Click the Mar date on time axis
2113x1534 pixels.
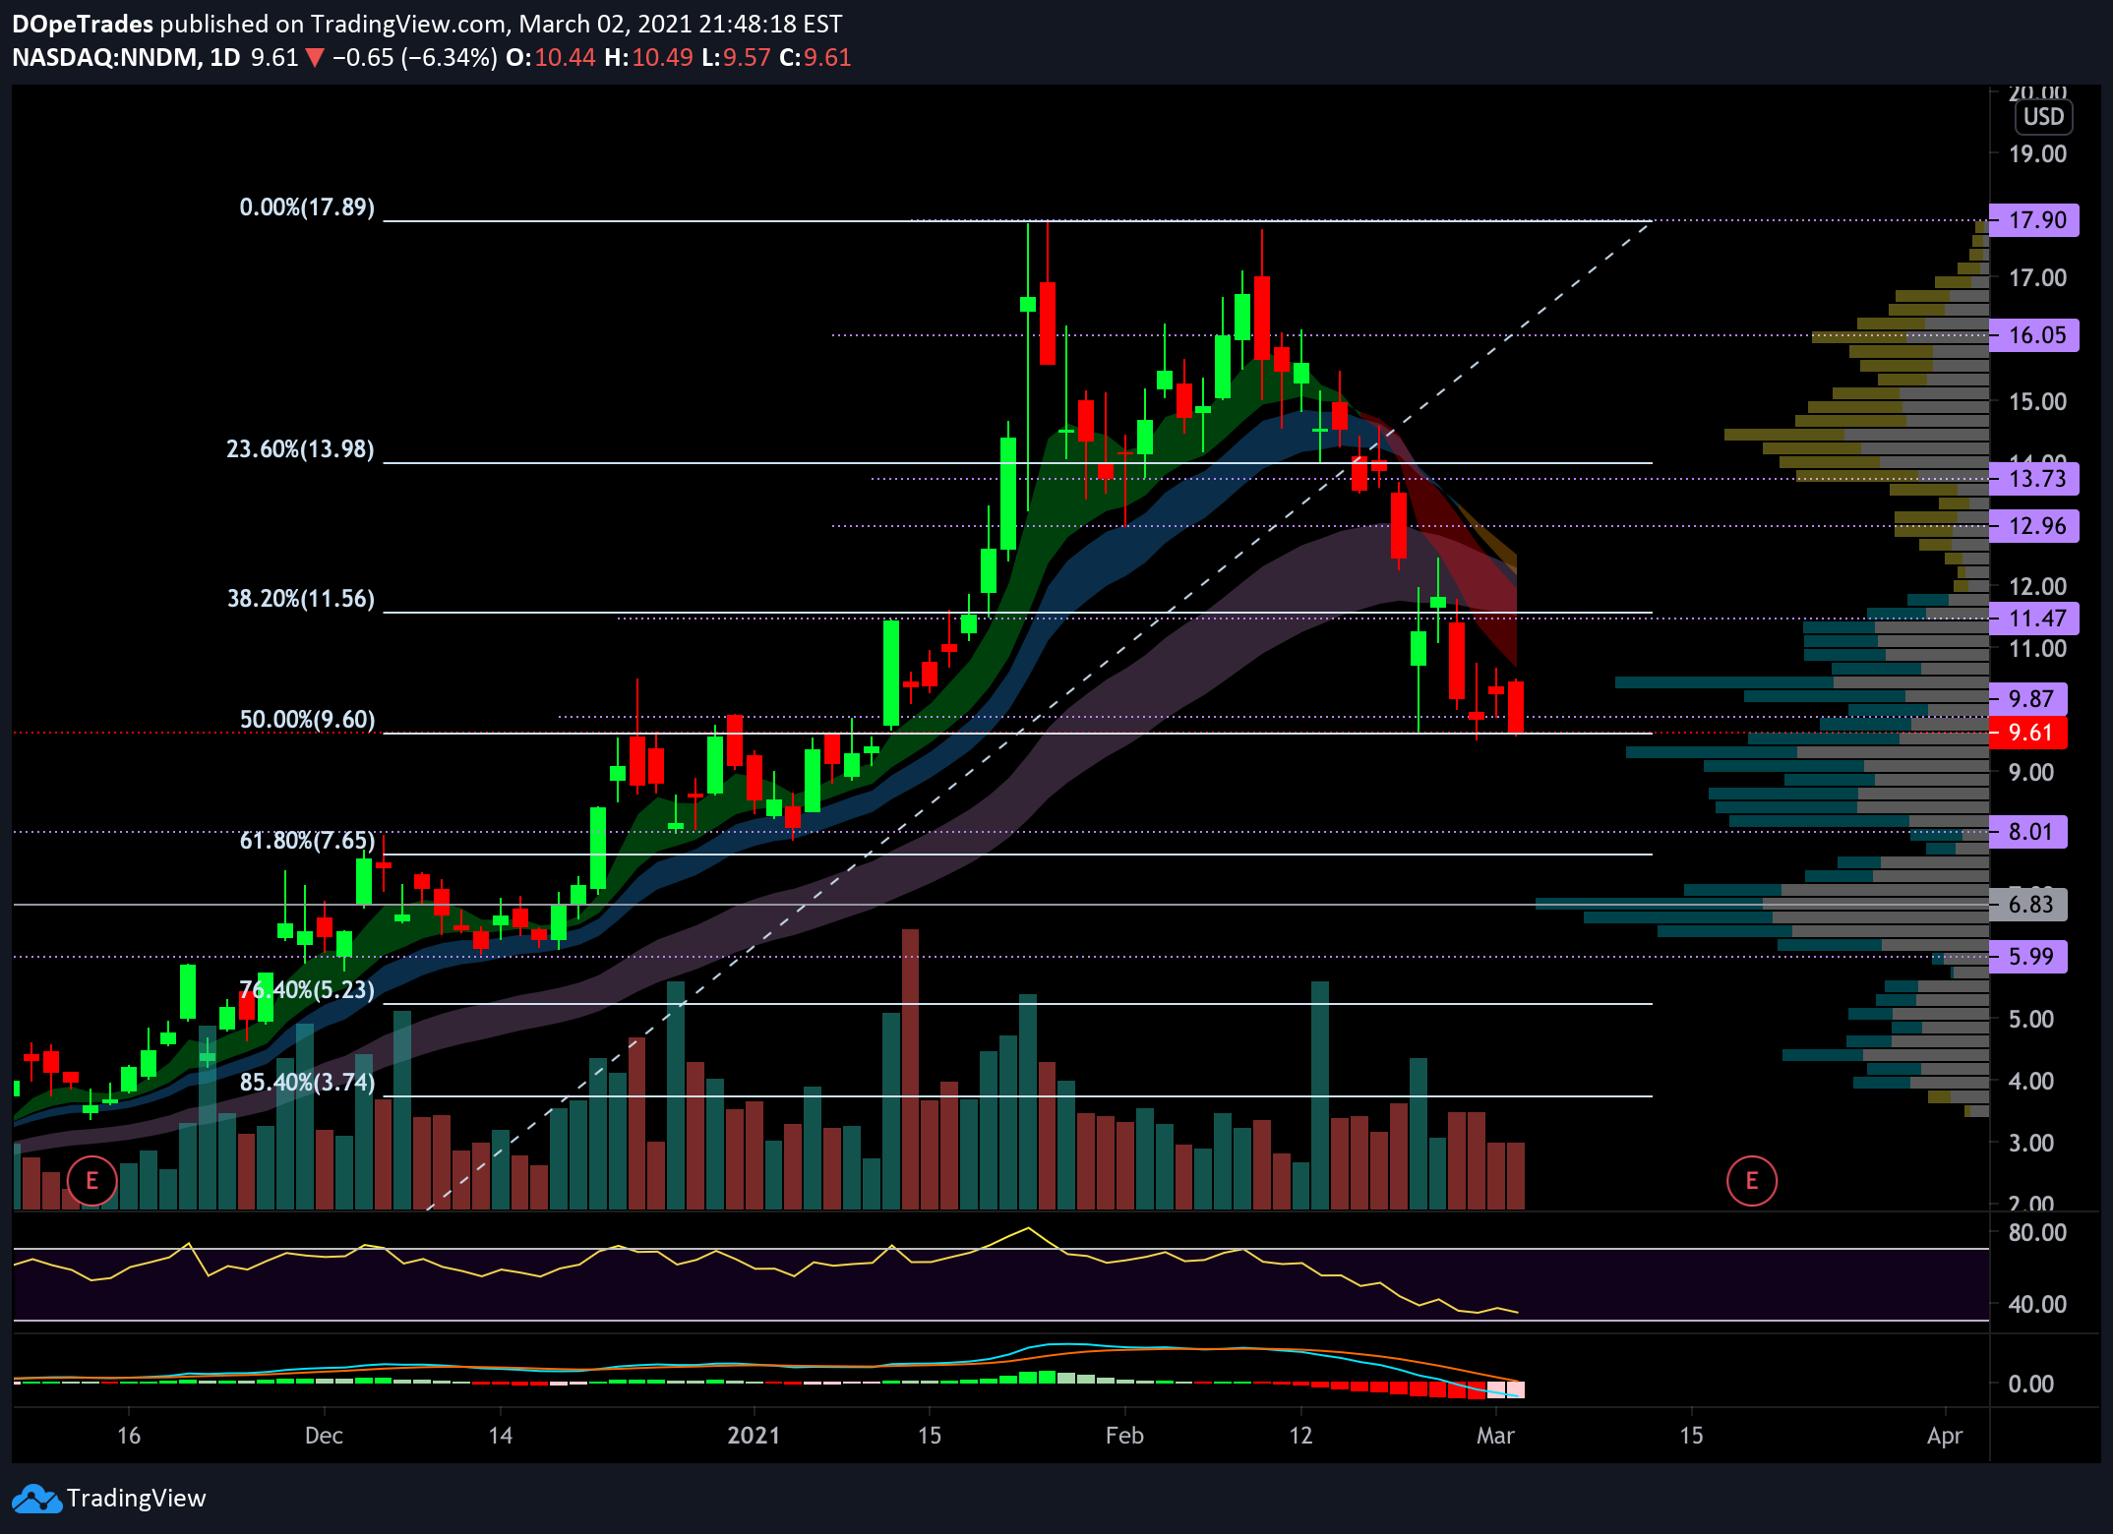click(x=1495, y=1436)
